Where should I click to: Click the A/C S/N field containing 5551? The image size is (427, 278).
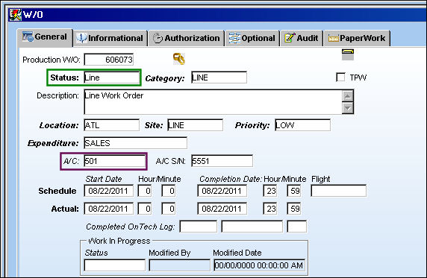click(222, 161)
